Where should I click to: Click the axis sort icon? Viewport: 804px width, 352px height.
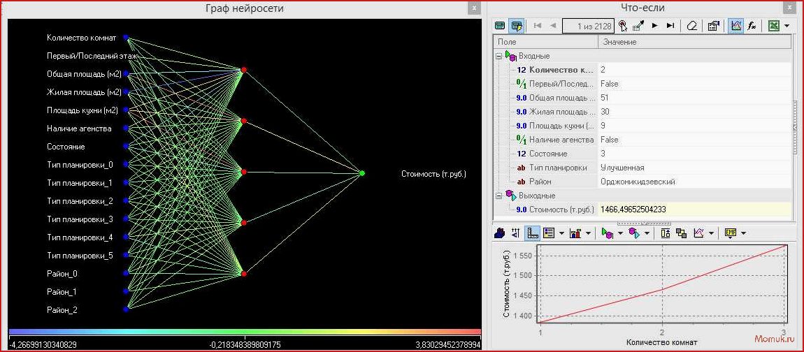click(x=516, y=233)
